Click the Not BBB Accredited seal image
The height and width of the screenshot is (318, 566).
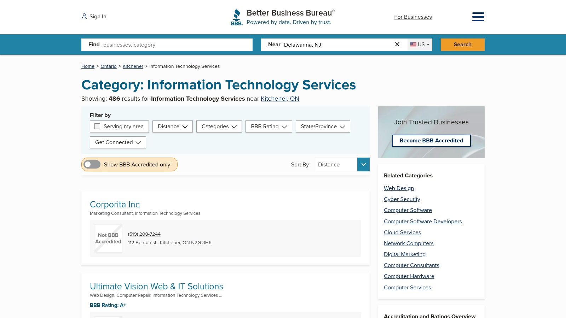(108, 238)
